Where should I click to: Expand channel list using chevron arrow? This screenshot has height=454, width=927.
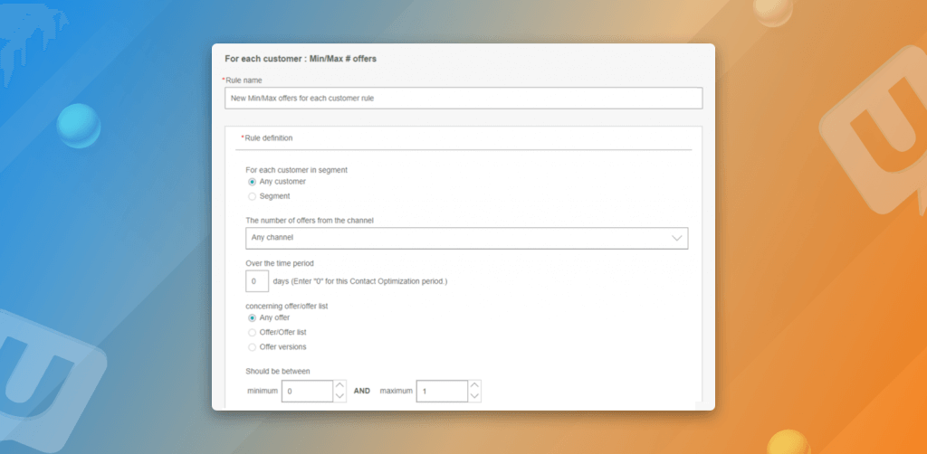[676, 238]
